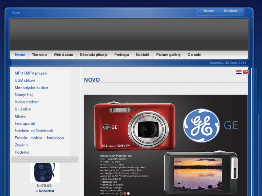262x196 pixels.
Task: Open the On sale menu item
Action: click(194, 55)
